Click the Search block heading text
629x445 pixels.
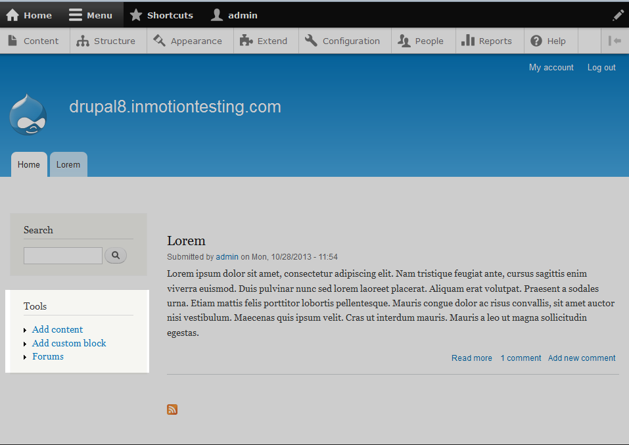point(38,230)
